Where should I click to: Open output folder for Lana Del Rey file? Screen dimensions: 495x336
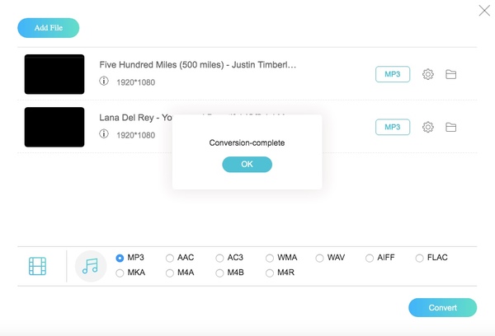pos(451,127)
